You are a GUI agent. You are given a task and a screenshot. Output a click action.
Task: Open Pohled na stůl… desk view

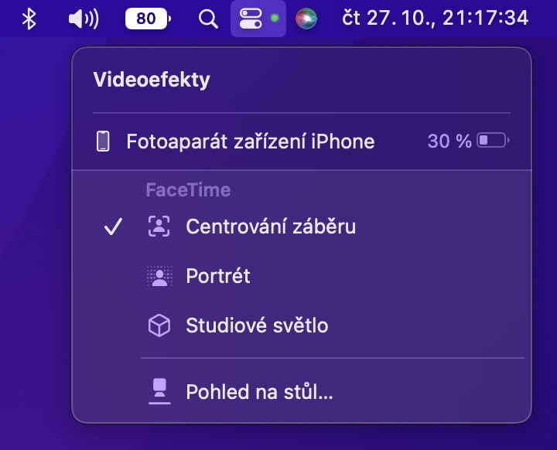tap(259, 392)
